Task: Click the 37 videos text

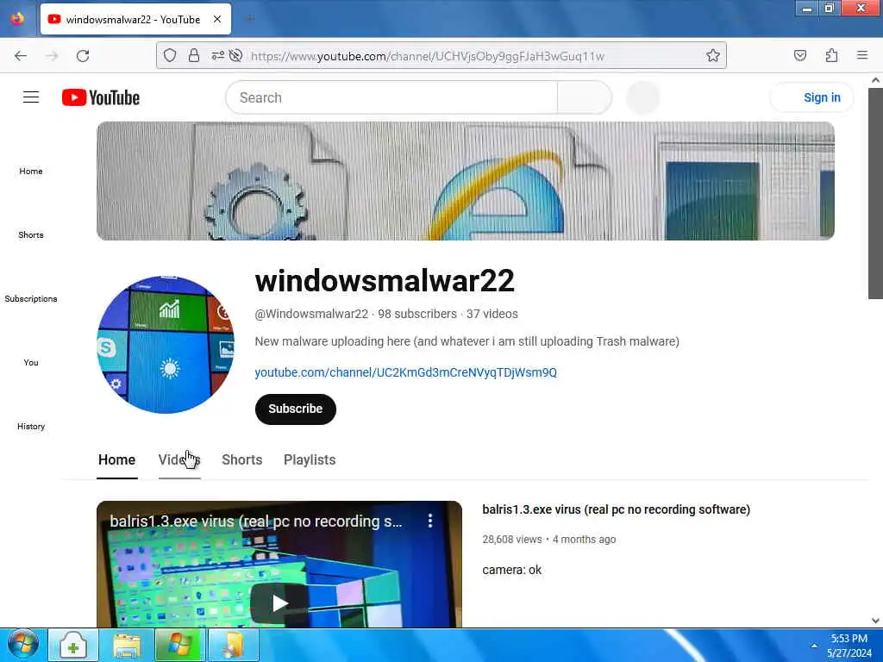Action: [x=492, y=314]
